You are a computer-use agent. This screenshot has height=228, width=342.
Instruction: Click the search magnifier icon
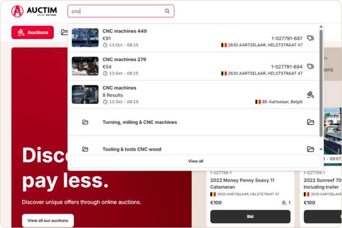pyautogui.click(x=167, y=11)
